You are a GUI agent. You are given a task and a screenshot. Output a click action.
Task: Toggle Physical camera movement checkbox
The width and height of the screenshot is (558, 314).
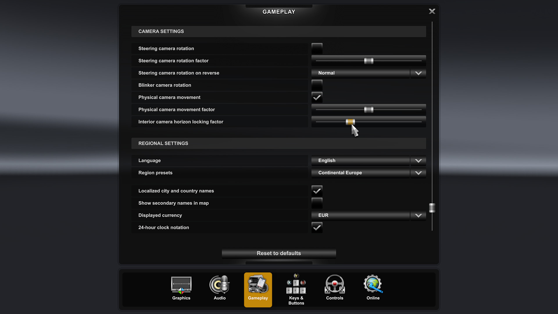[317, 97]
